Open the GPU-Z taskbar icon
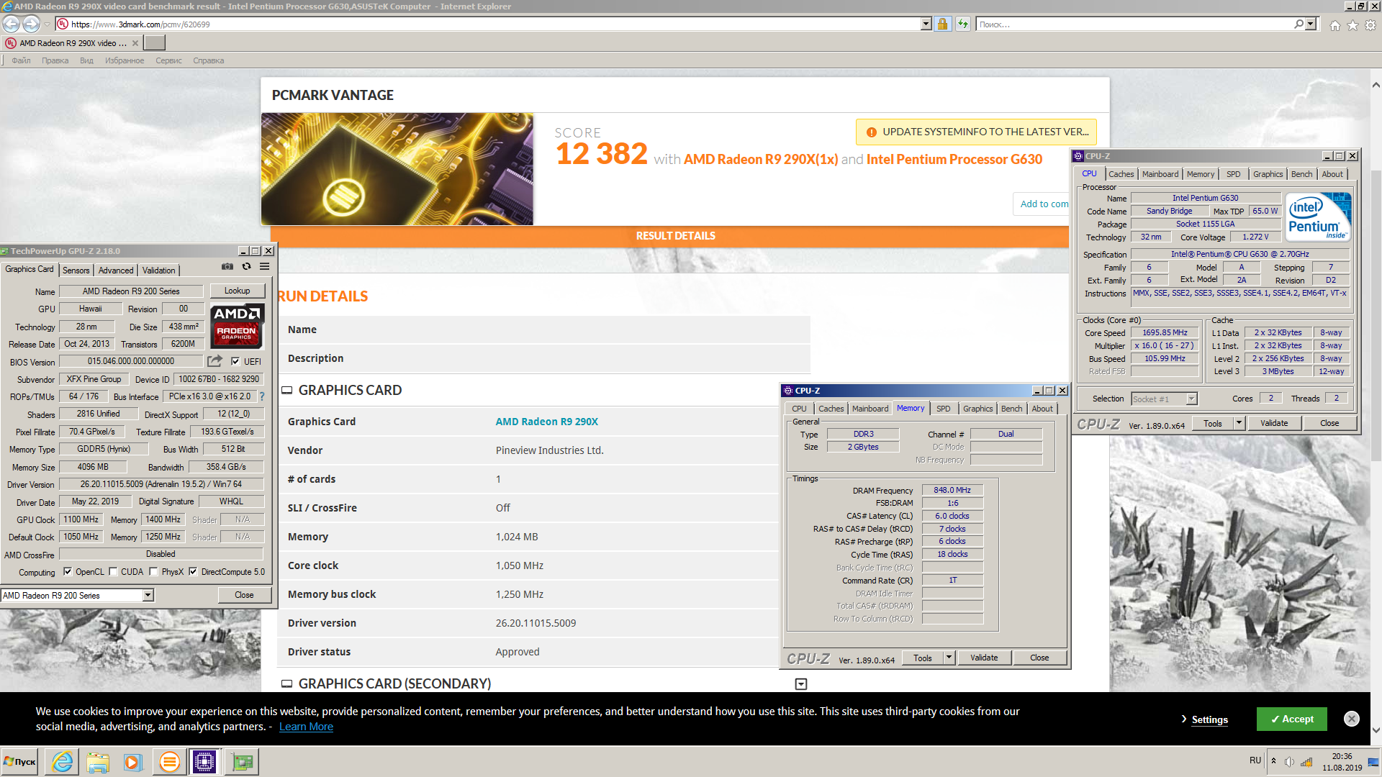1382x777 pixels. pyautogui.click(x=242, y=761)
